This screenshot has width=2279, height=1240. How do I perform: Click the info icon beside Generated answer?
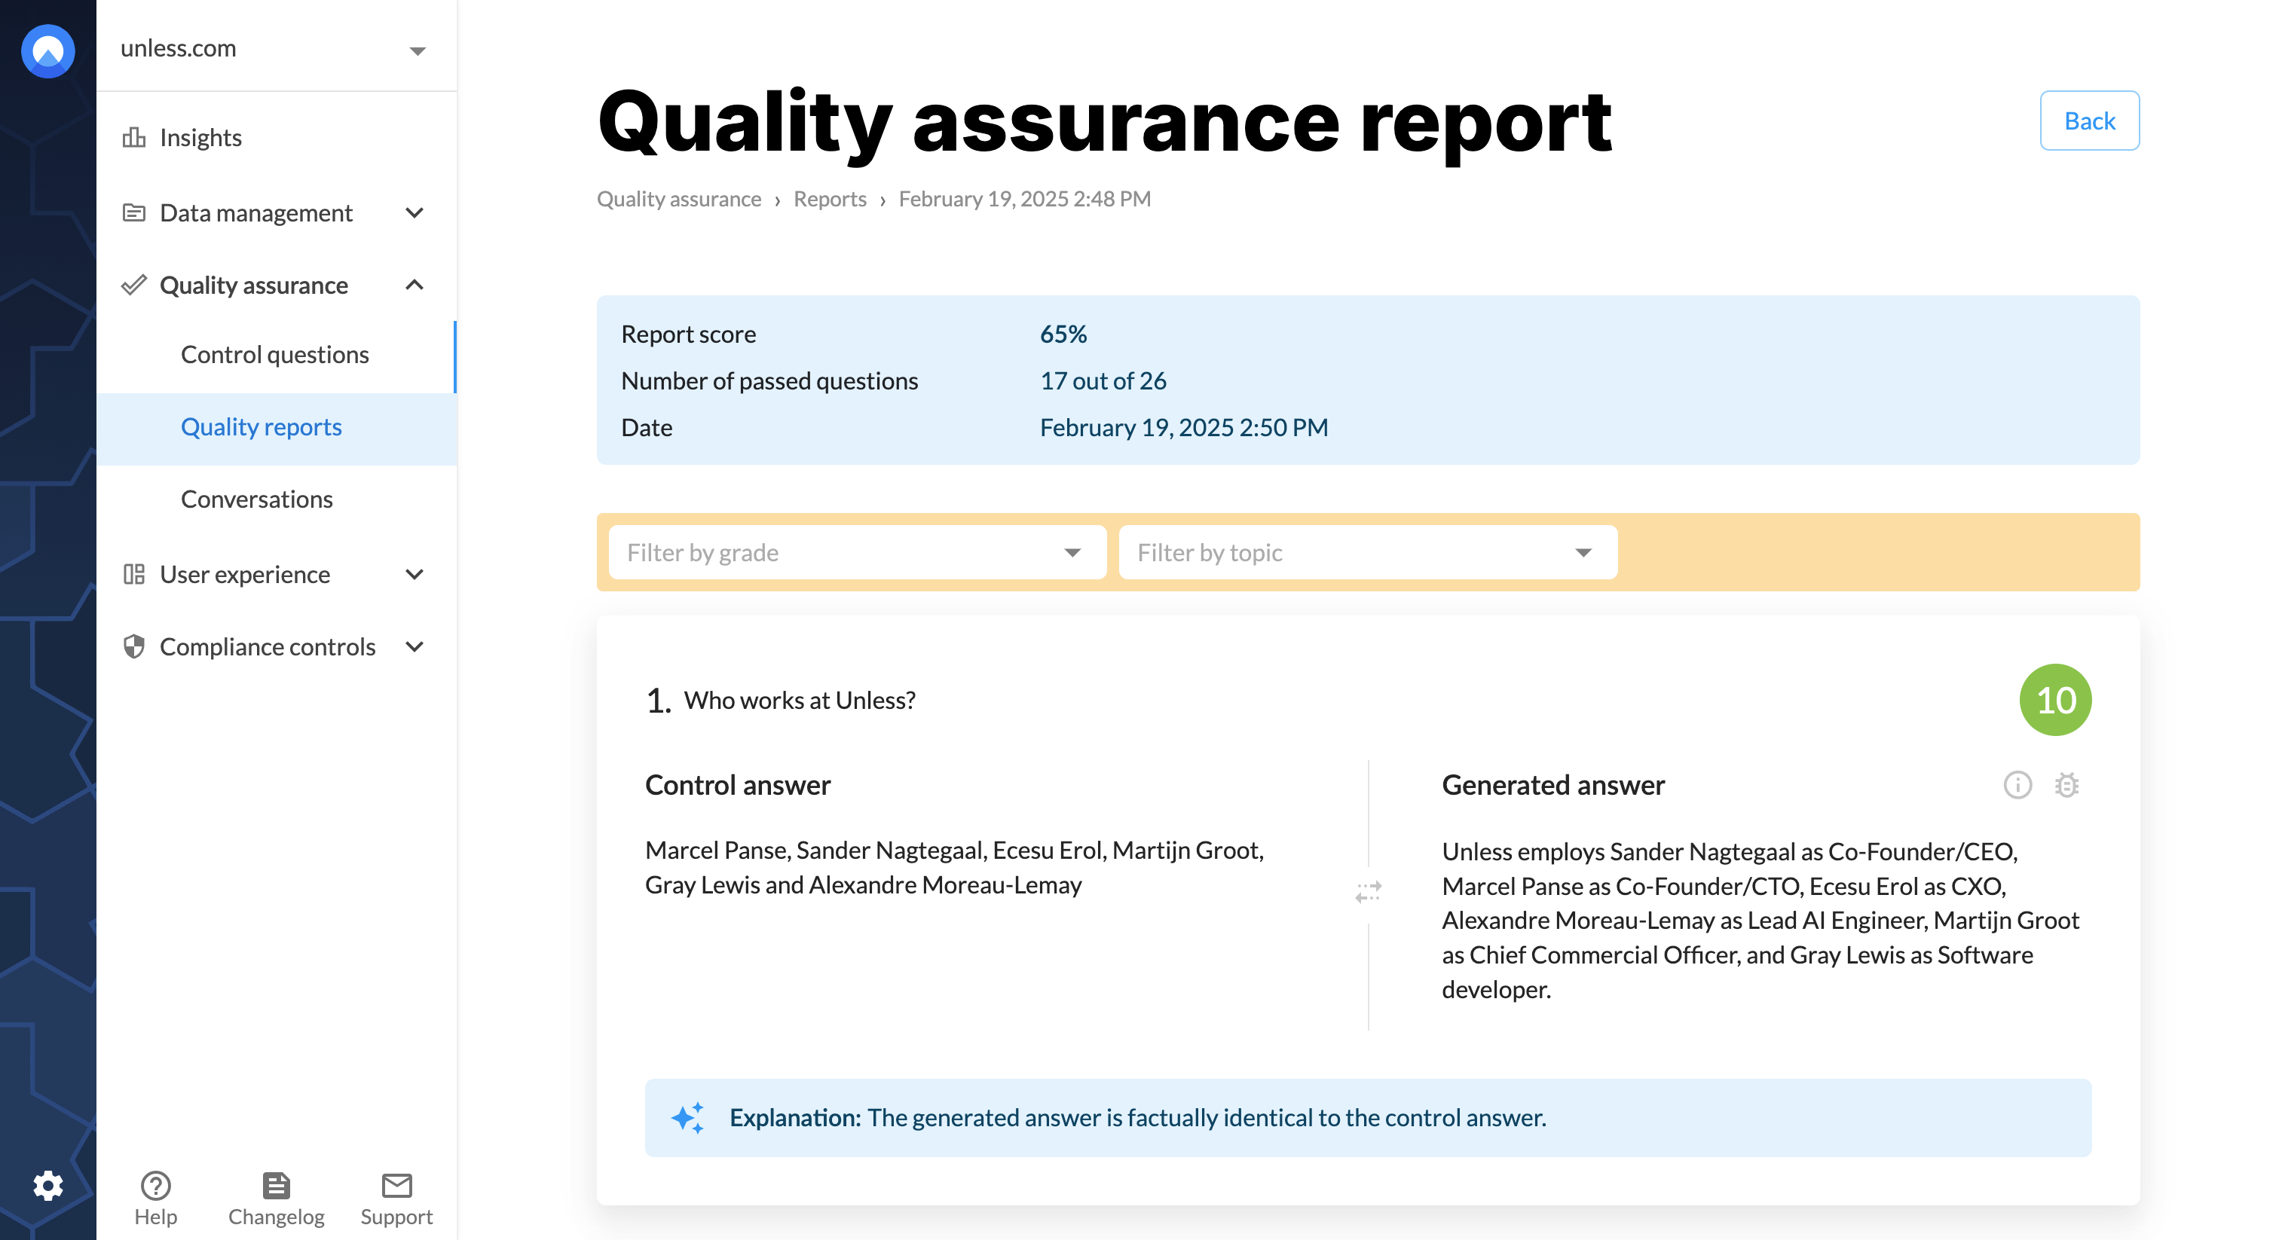click(2017, 784)
